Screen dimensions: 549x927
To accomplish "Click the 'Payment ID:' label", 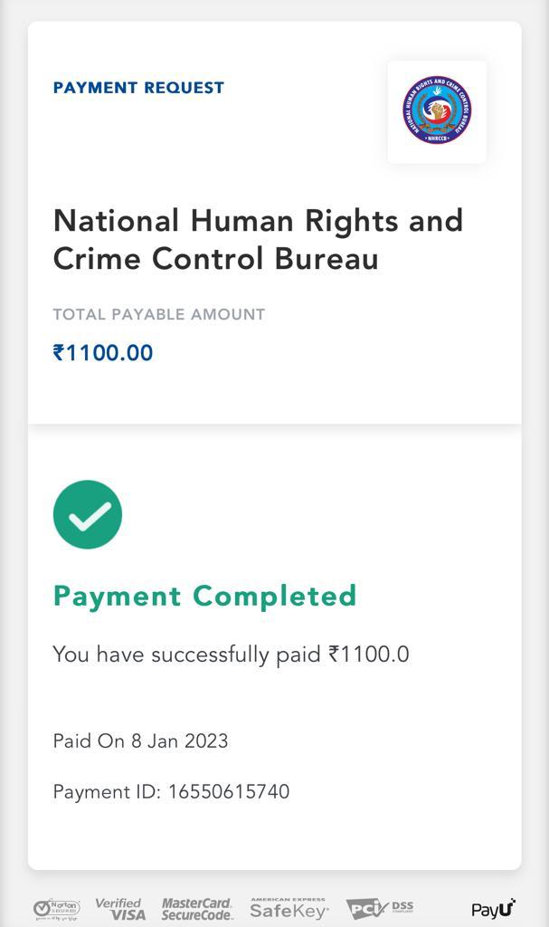I will (x=107, y=791).
